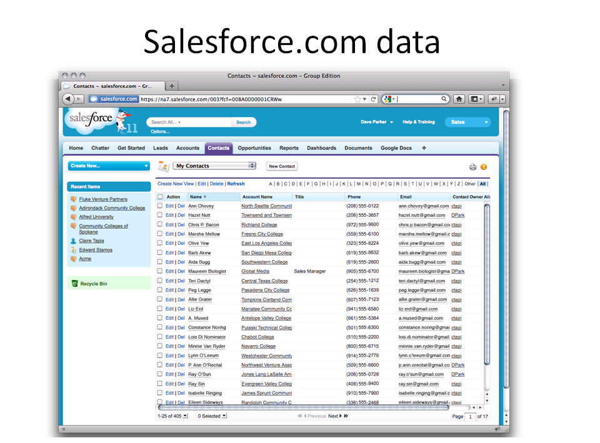
Task: Open the orange help question mark icon
Action: (483, 167)
